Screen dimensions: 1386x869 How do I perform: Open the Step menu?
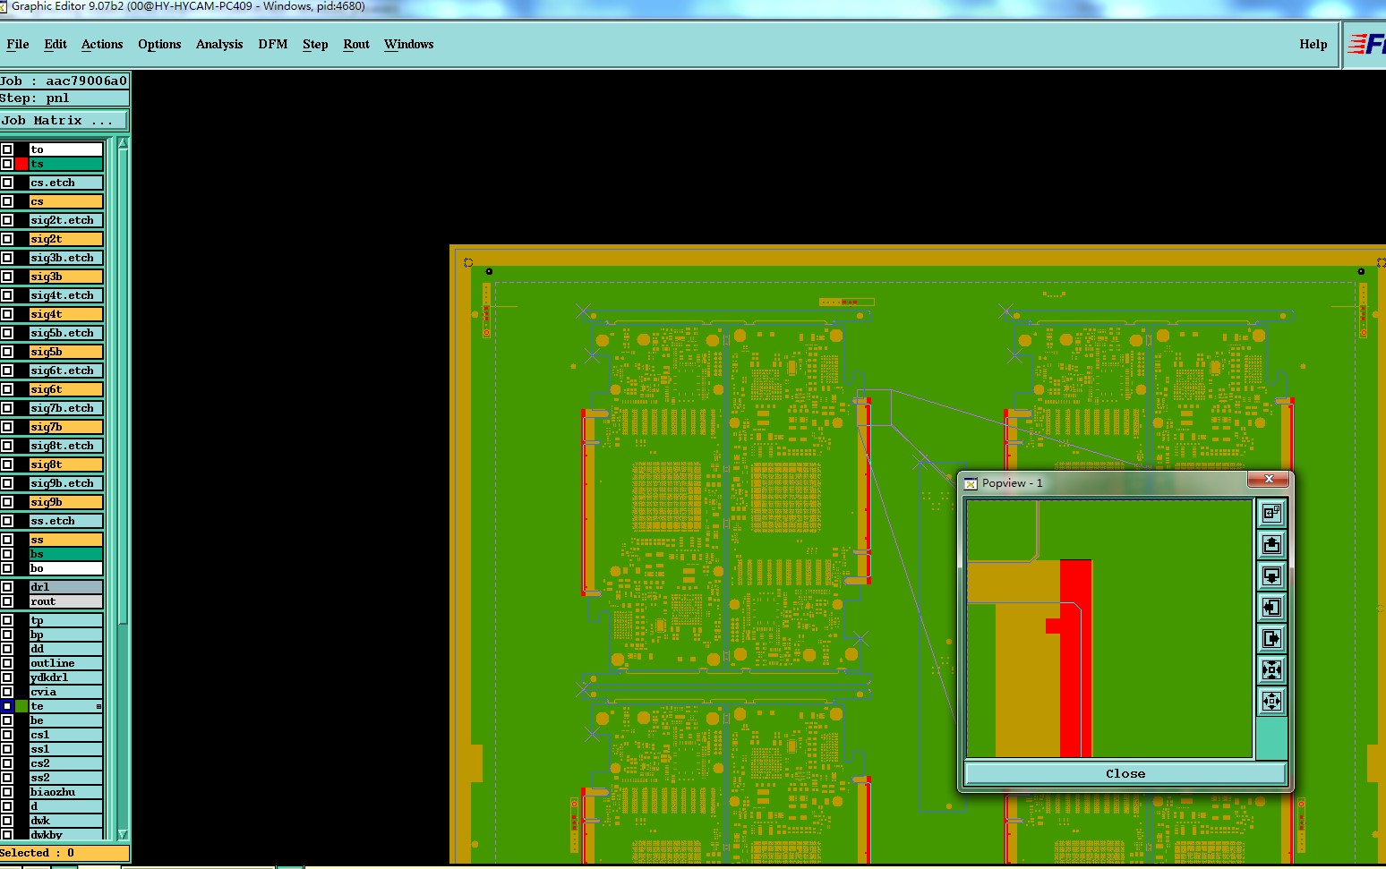pyautogui.click(x=315, y=44)
